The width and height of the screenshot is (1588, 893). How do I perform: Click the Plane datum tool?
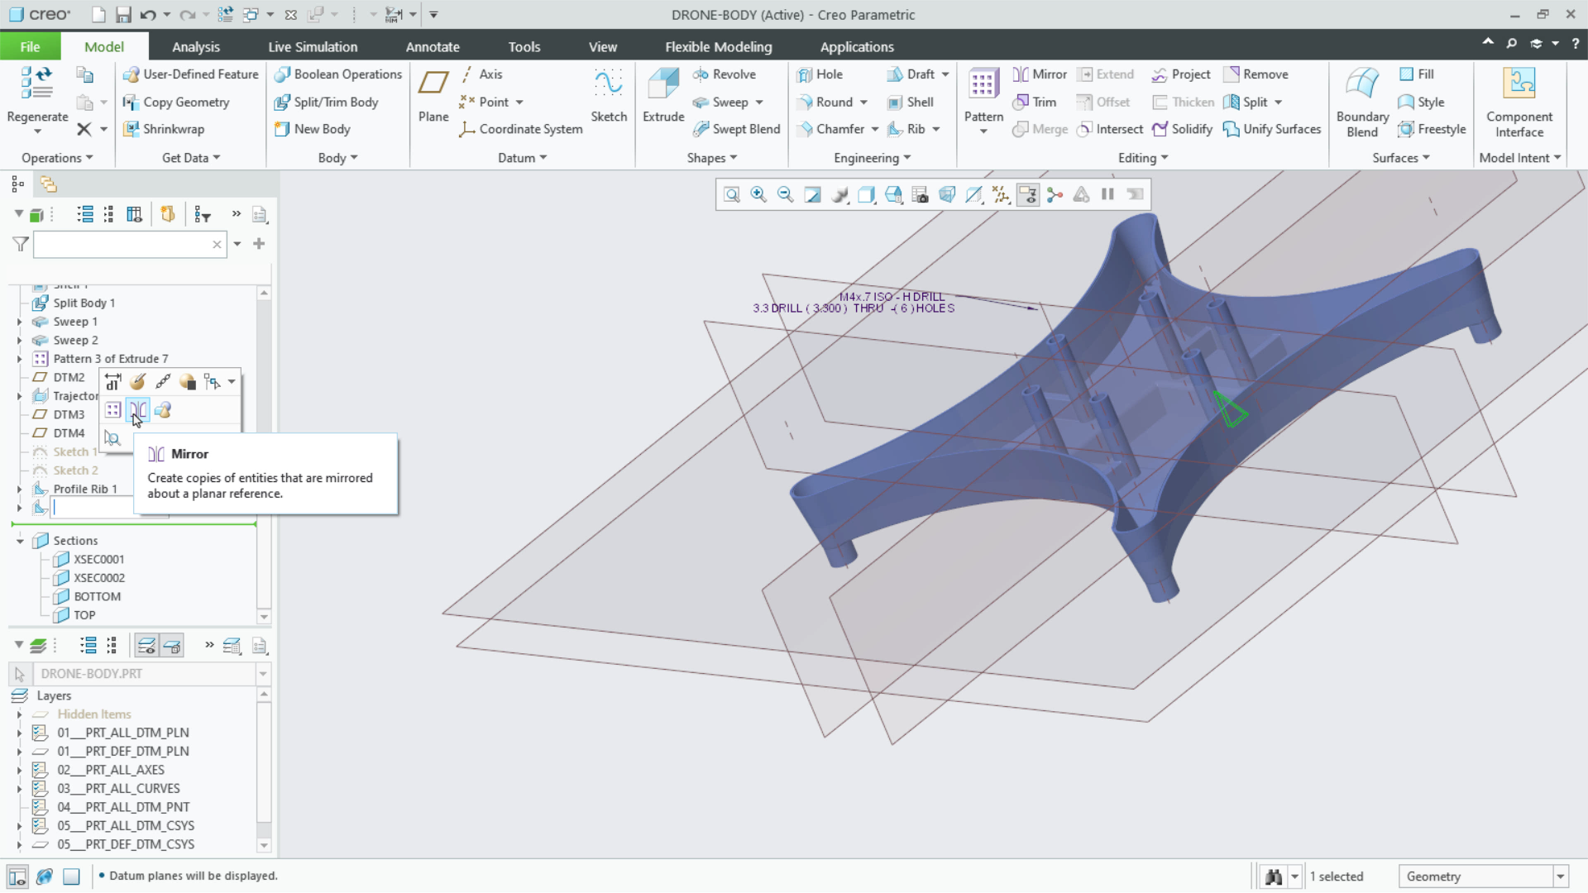[433, 96]
